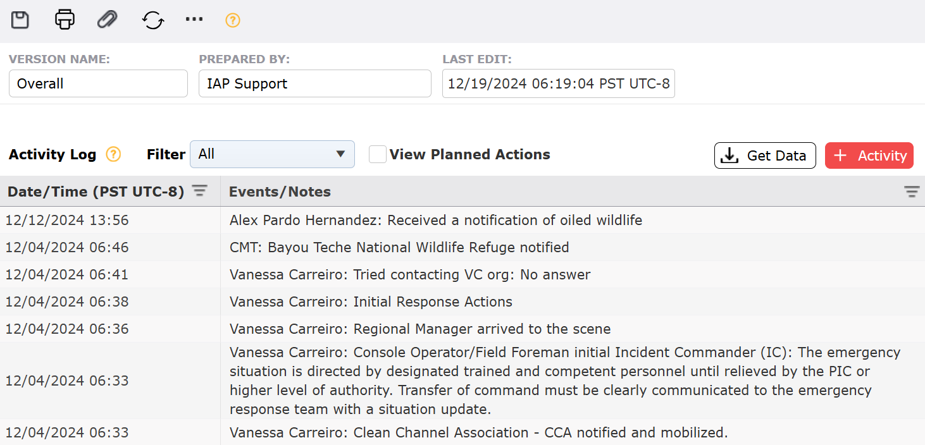
Task: Click the Prepared By field
Action: tap(314, 83)
